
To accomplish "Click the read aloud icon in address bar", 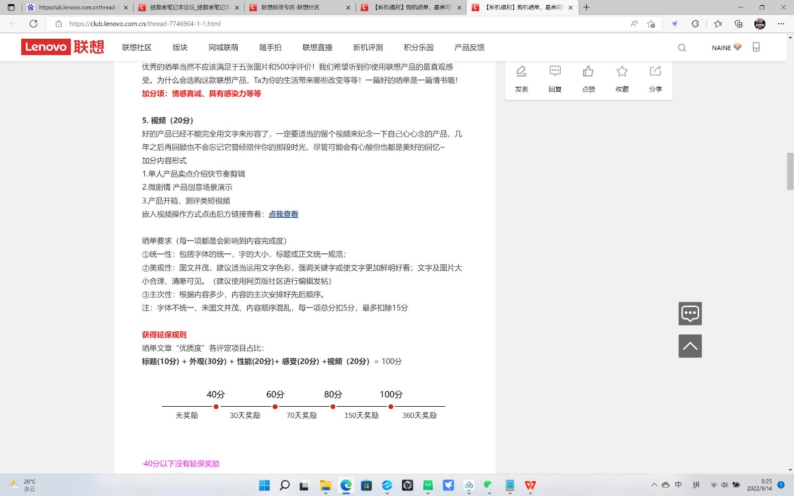I will 634,24.
